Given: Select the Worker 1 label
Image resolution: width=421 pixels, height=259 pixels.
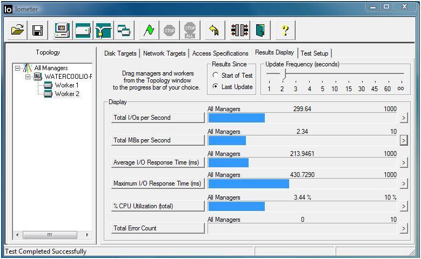Looking at the screenshot, I should 67,85.
